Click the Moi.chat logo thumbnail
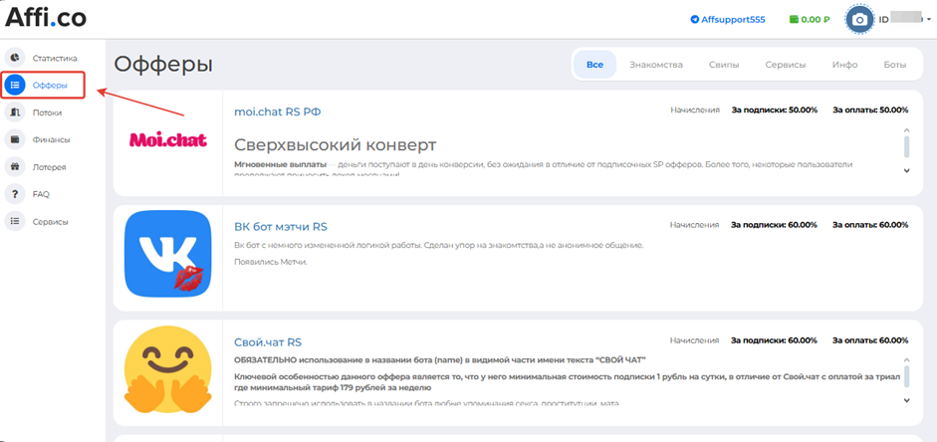This screenshot has height=442, width=937. 168,140
